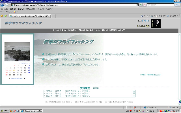Open the お気に入り(A) menu
Viewport: 181px width, 113px height.
point(31,9)
